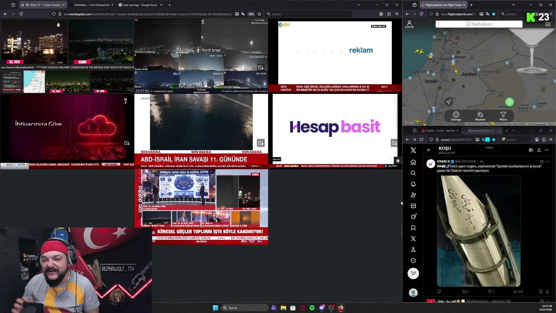The height and width of the screenshot is (313, 556).
Task: Open Weather in the Flightradar24 map
Action: coord(480,116)
